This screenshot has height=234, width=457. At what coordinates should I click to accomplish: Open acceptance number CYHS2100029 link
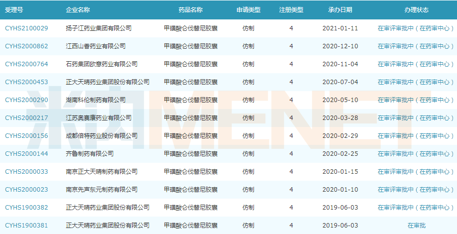(x=26, y=28)
